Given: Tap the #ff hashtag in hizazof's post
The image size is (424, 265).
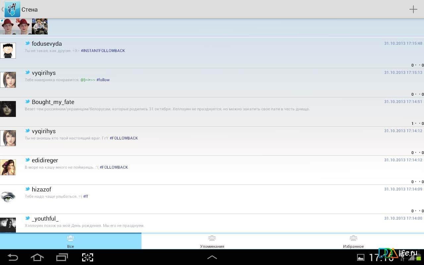Looking at the screenshot, I should tap(85, 196).
